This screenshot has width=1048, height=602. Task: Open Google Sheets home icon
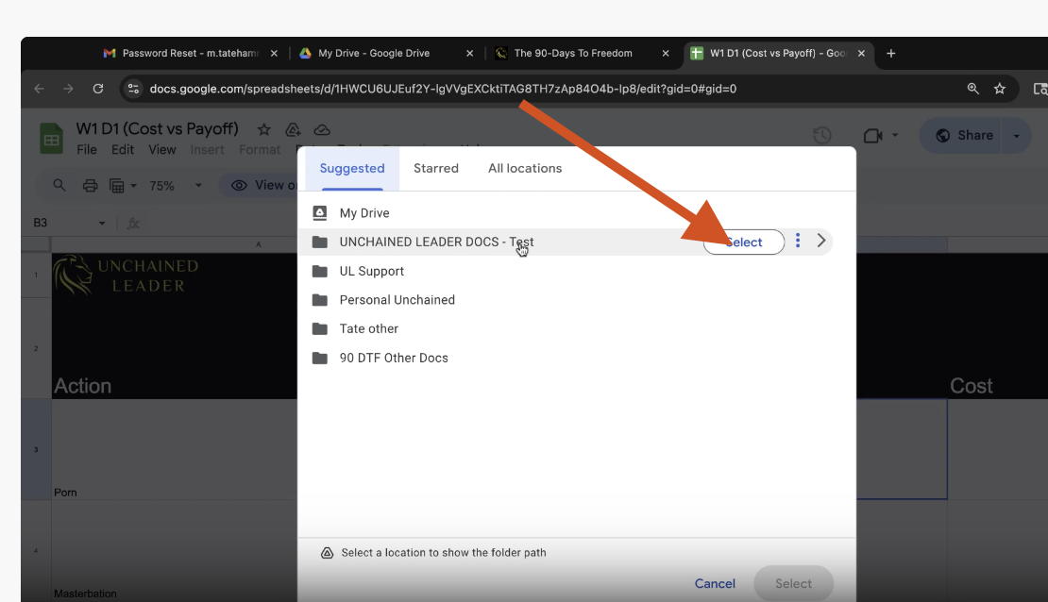pos(52,139)
